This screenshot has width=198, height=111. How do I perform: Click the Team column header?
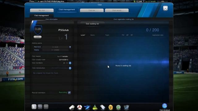click(x=107, y=35)
